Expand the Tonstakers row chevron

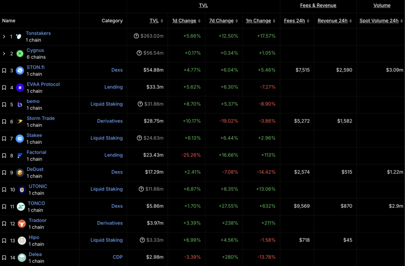click(4, 36)
